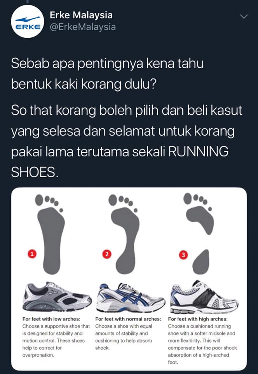Click red number 2 badge
This screenshot has width=258, height=374.
107,254
